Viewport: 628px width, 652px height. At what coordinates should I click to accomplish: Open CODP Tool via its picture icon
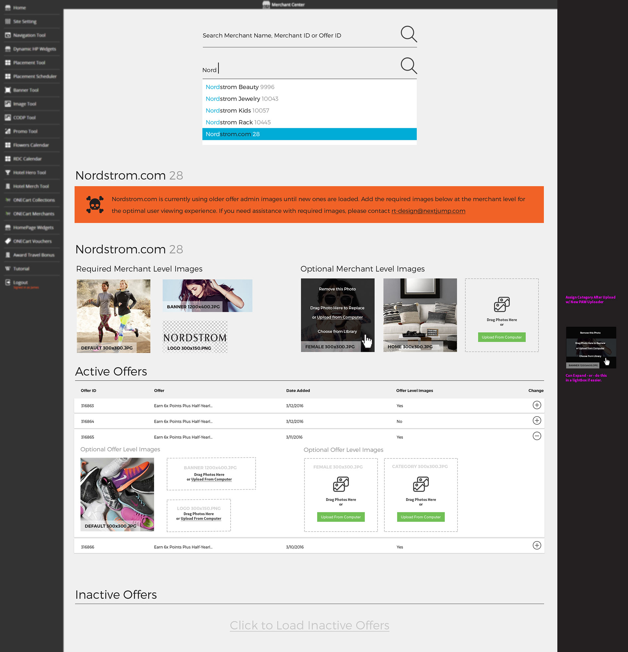coord(8,117)
